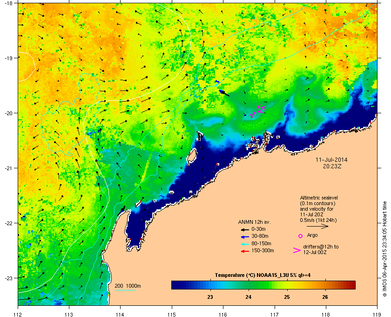Click longitude axis label 112
Viewport: 391px width, 317px height.
coord(18,315)
